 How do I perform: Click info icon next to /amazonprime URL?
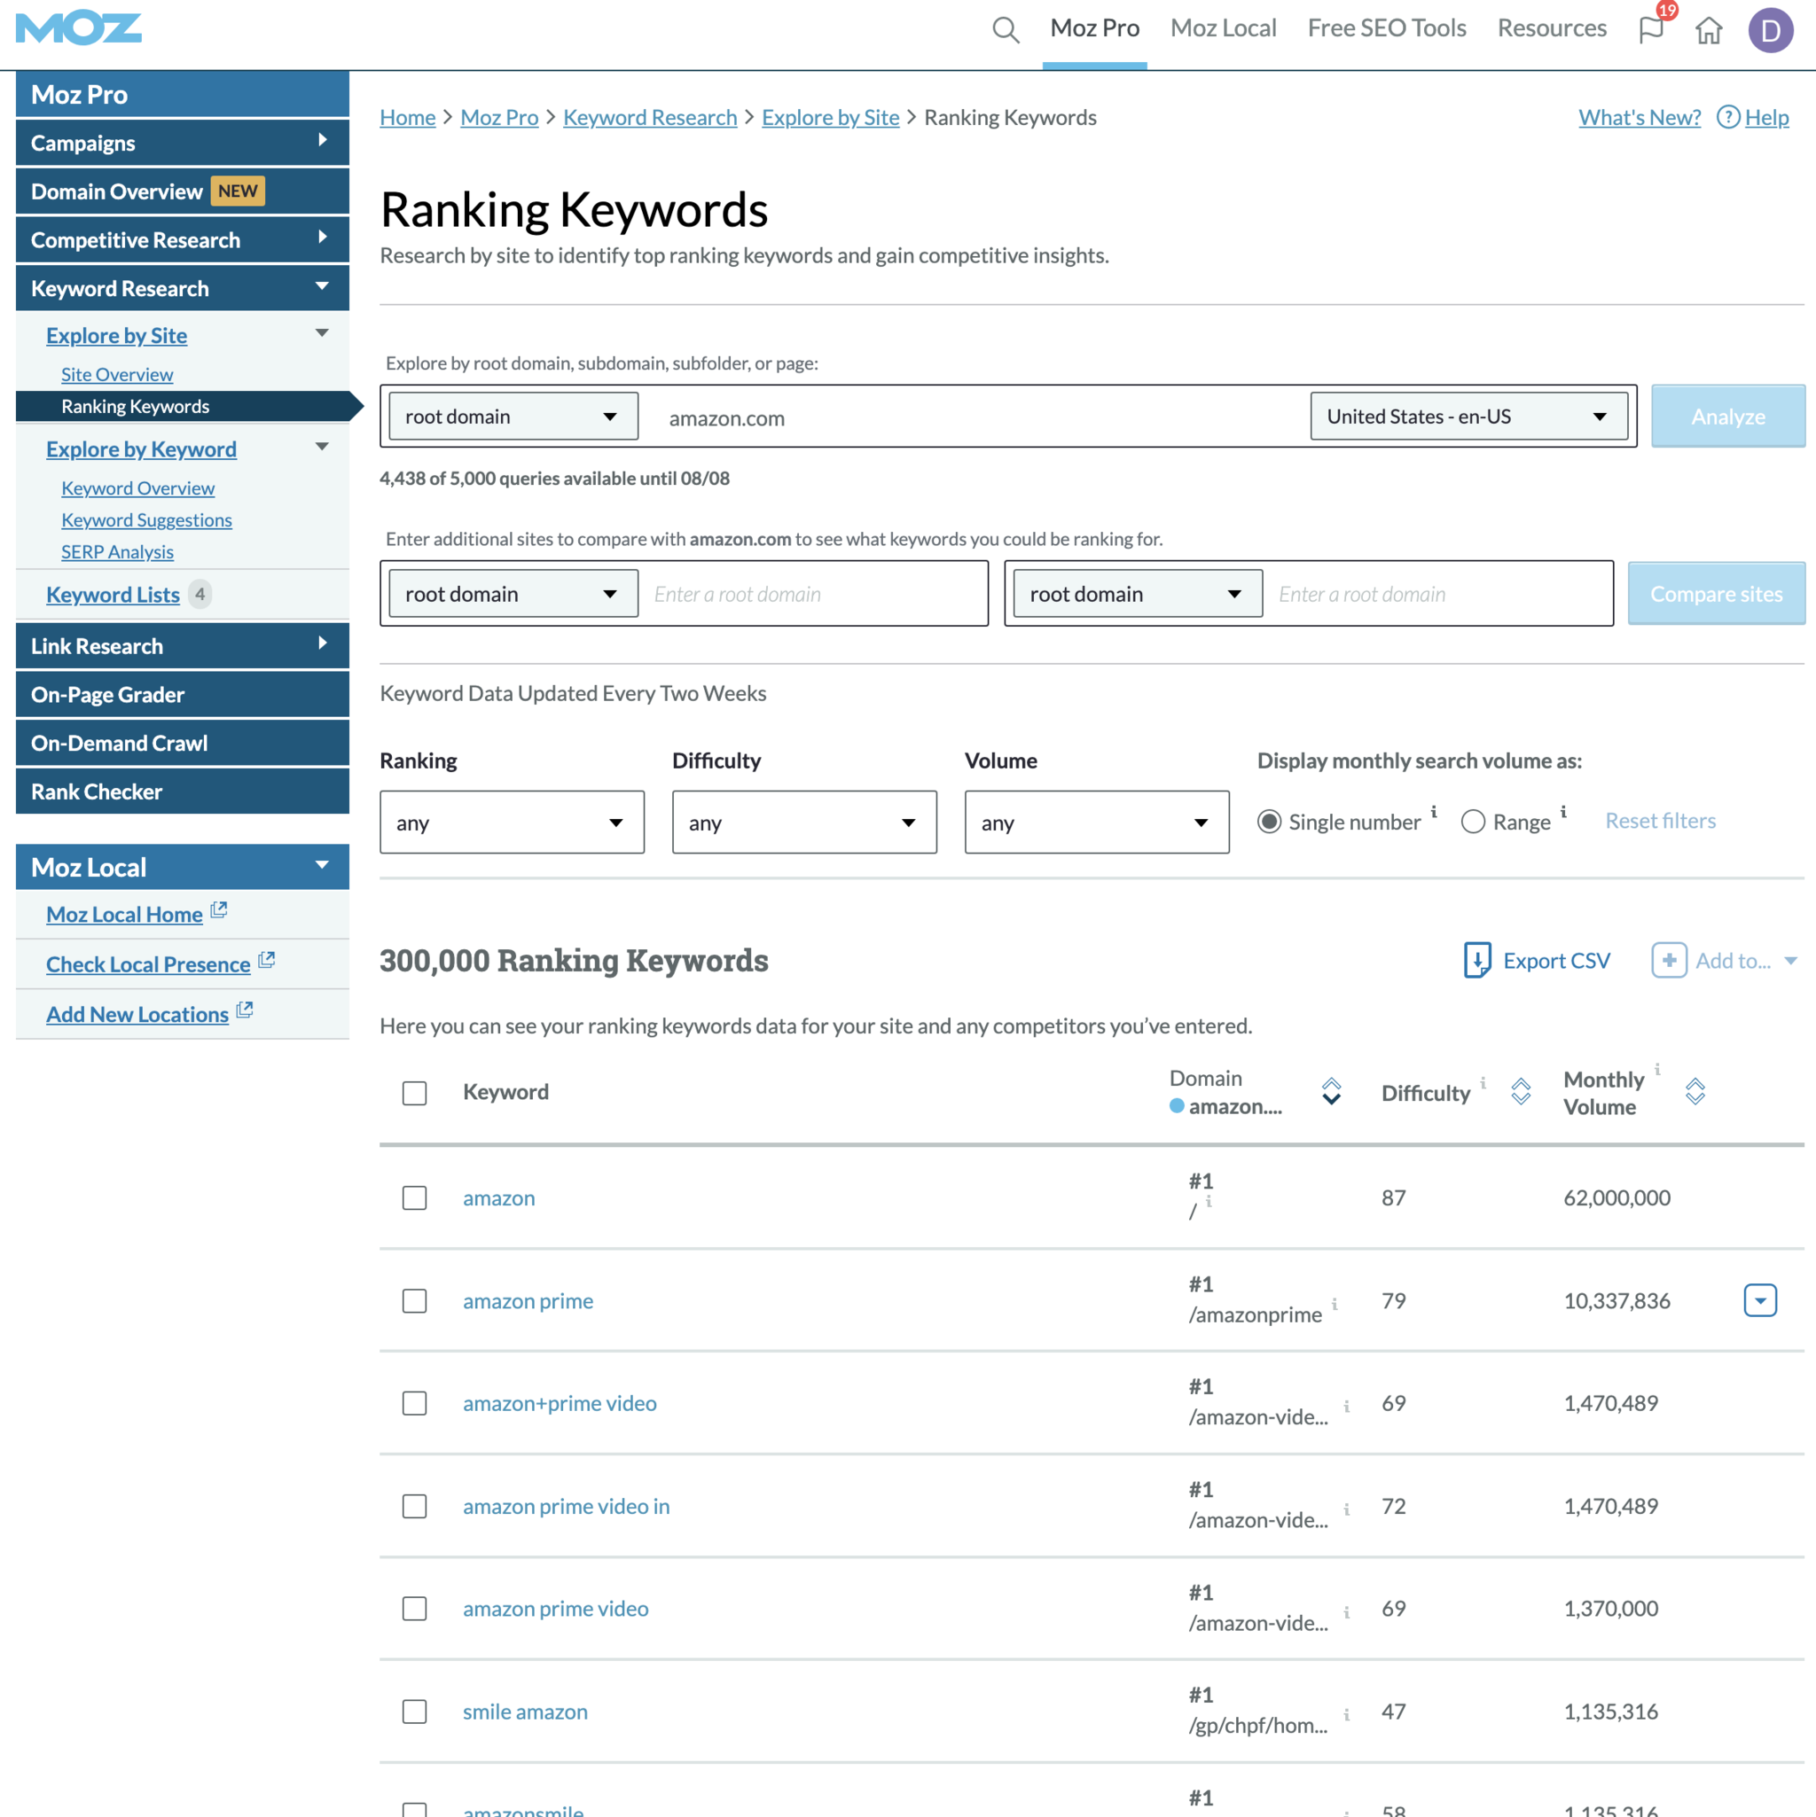(x=1335, y=1305)
